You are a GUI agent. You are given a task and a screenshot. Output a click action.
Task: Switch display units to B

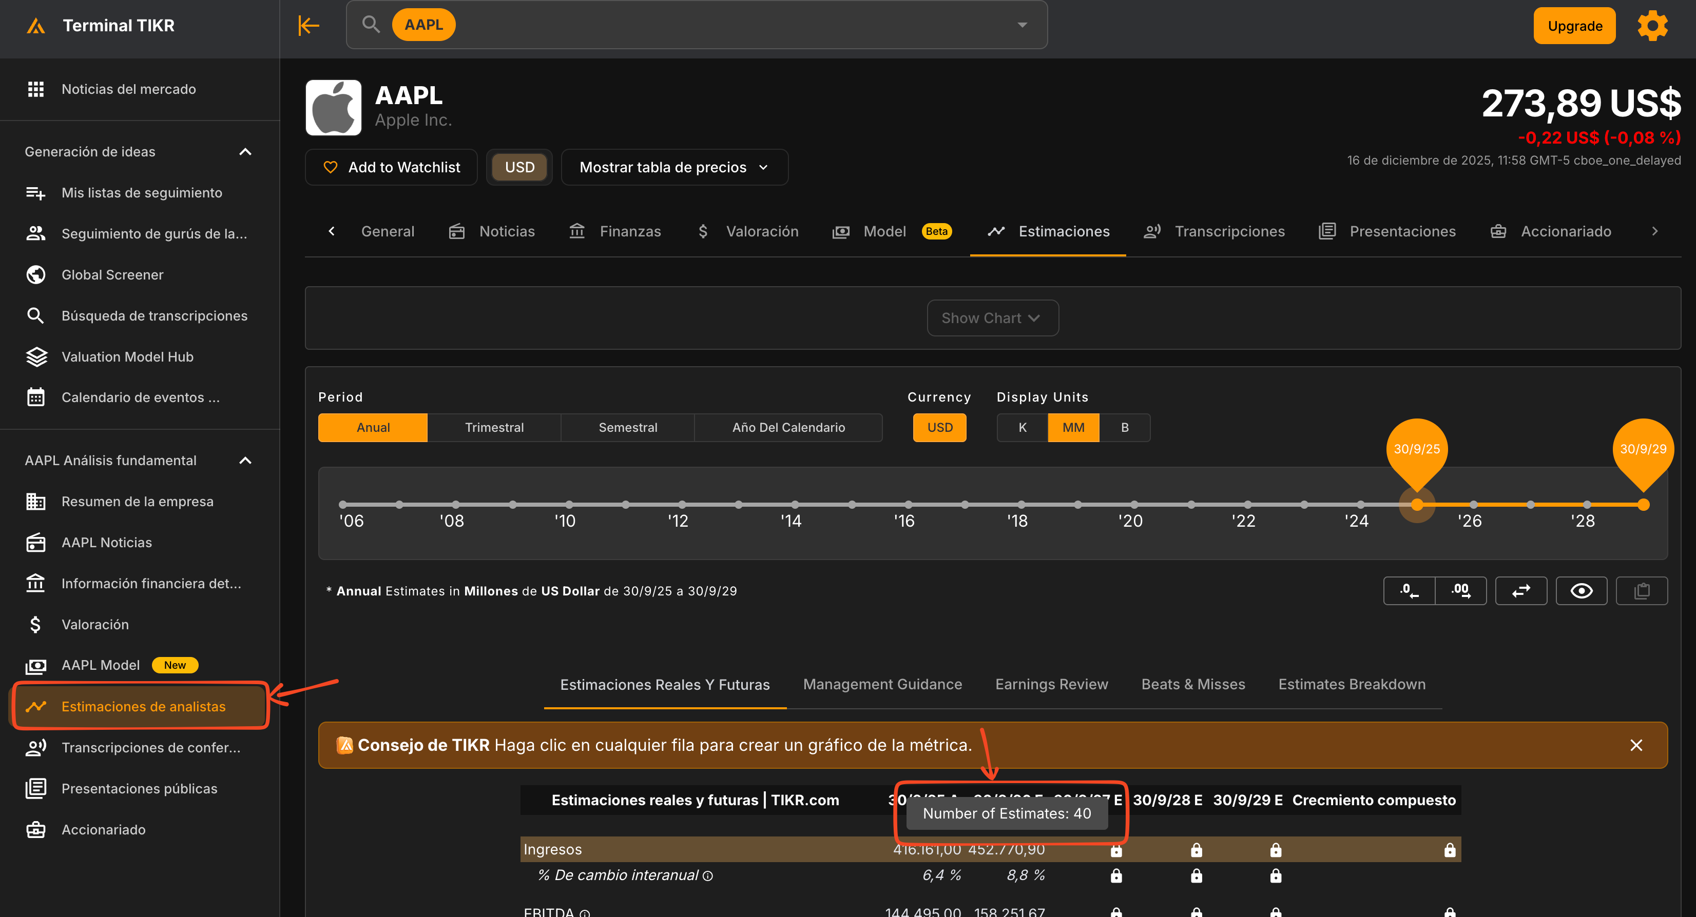pos(1125,428)
